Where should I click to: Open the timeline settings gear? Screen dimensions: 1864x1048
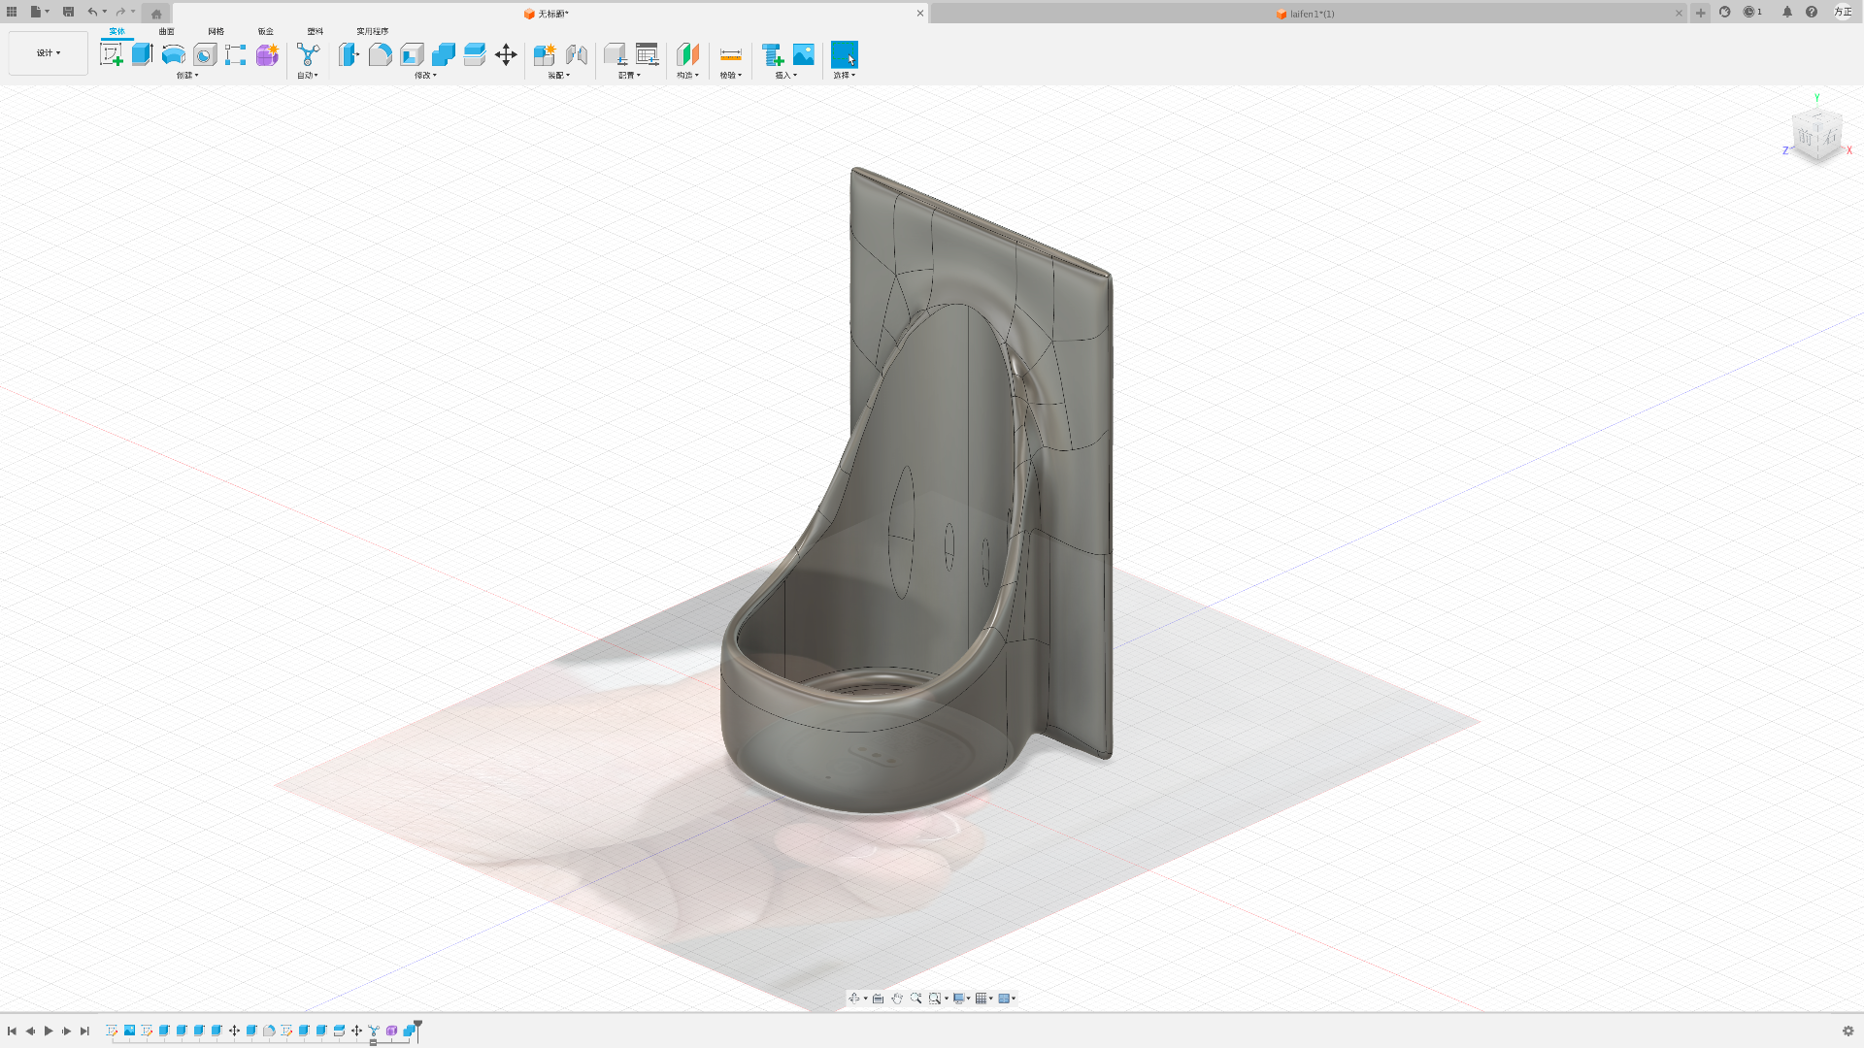pyautogui.click(x=1847, y=1031)
